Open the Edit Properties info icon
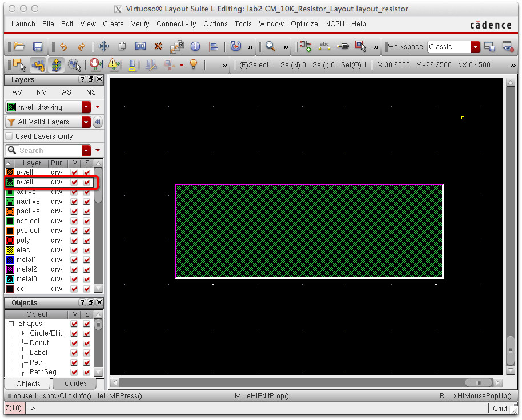This screenshot has width=522, height=420. tap(195, 47)
